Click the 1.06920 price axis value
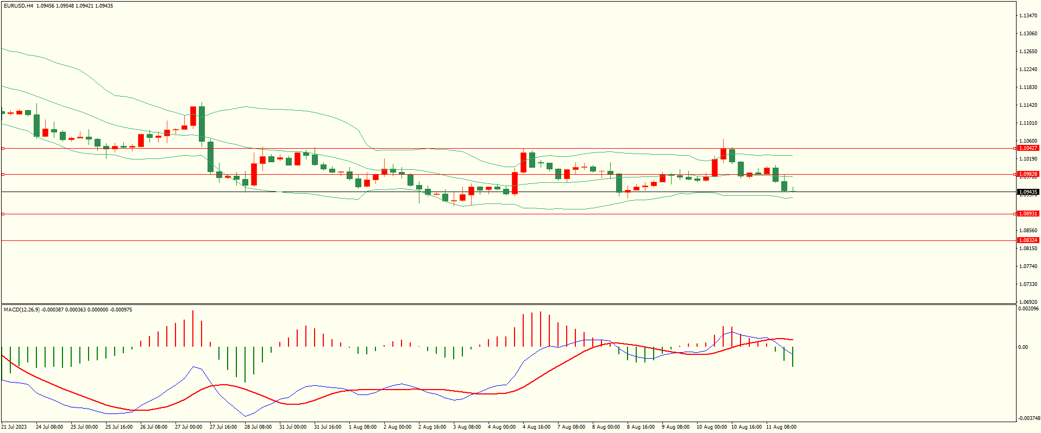The height and width of the screenshot is (433, 1041). (x=1028, y=302)
